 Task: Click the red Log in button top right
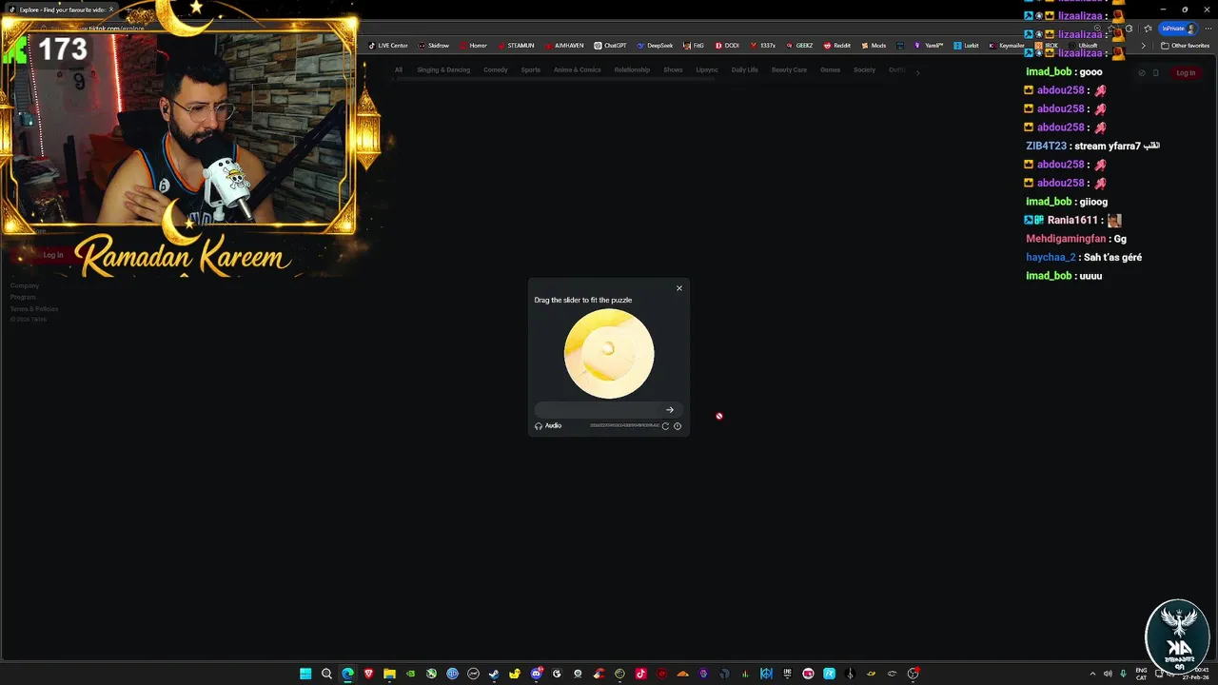coord(1186,73)
